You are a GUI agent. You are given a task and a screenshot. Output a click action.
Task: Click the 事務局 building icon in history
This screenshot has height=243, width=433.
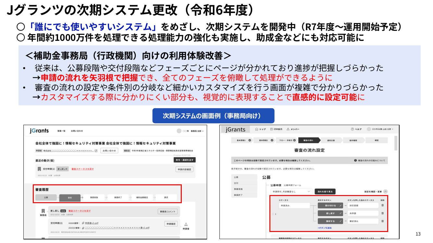pyautogui.click(x=43, y=211)
